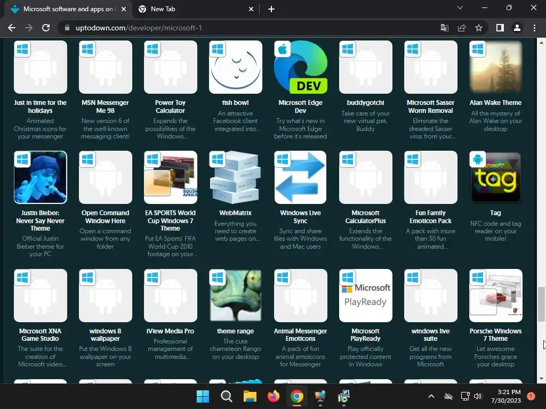This screenshot has width=546, height=409.
Task: Open theme range title link
Action: (235, 331)
